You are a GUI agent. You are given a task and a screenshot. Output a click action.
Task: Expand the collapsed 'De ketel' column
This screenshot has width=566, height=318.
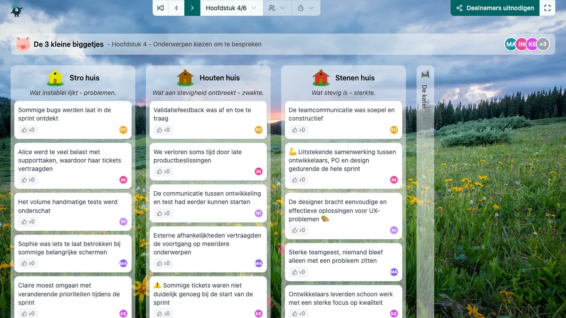(425, 94)
